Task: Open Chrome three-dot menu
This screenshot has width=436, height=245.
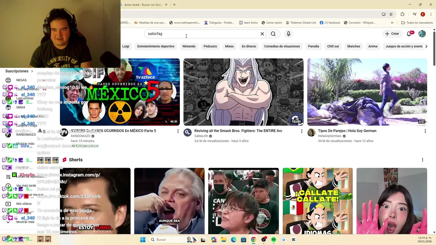Action: (x=431, y=14)
